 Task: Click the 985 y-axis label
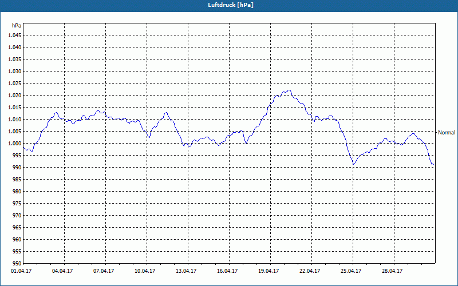click(x=18, y=180)
